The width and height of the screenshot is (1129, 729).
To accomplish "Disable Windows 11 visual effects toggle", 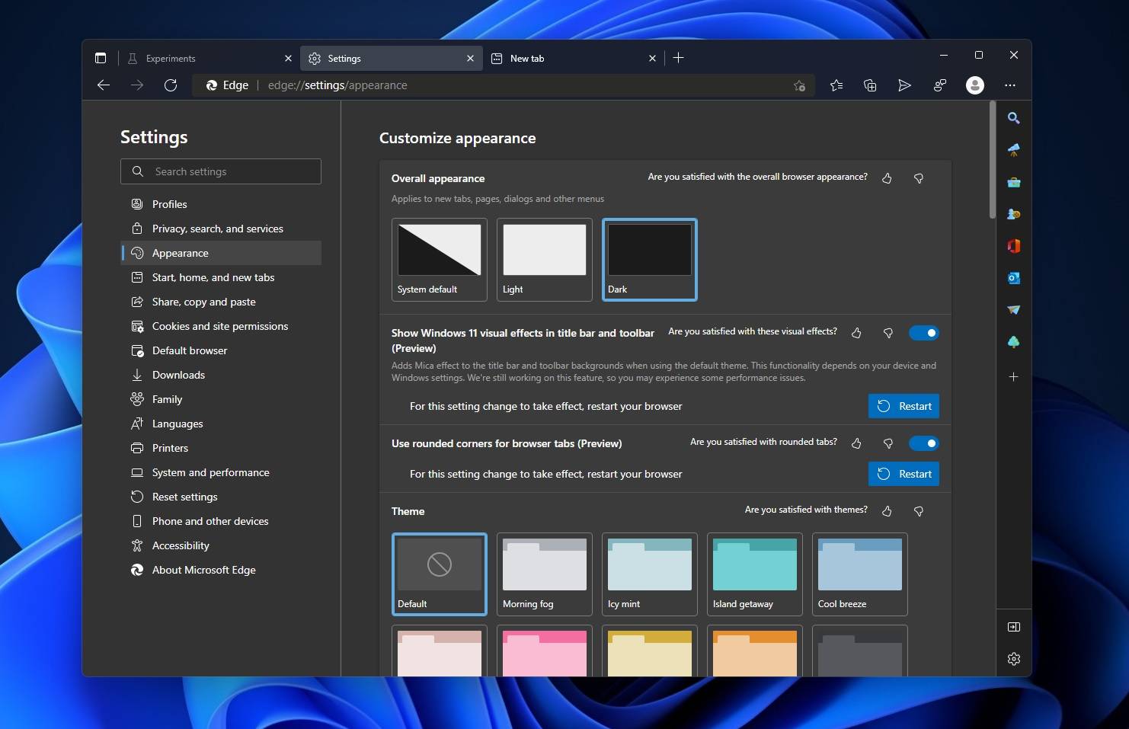I will pyautogui.click(x=924, y=333).
